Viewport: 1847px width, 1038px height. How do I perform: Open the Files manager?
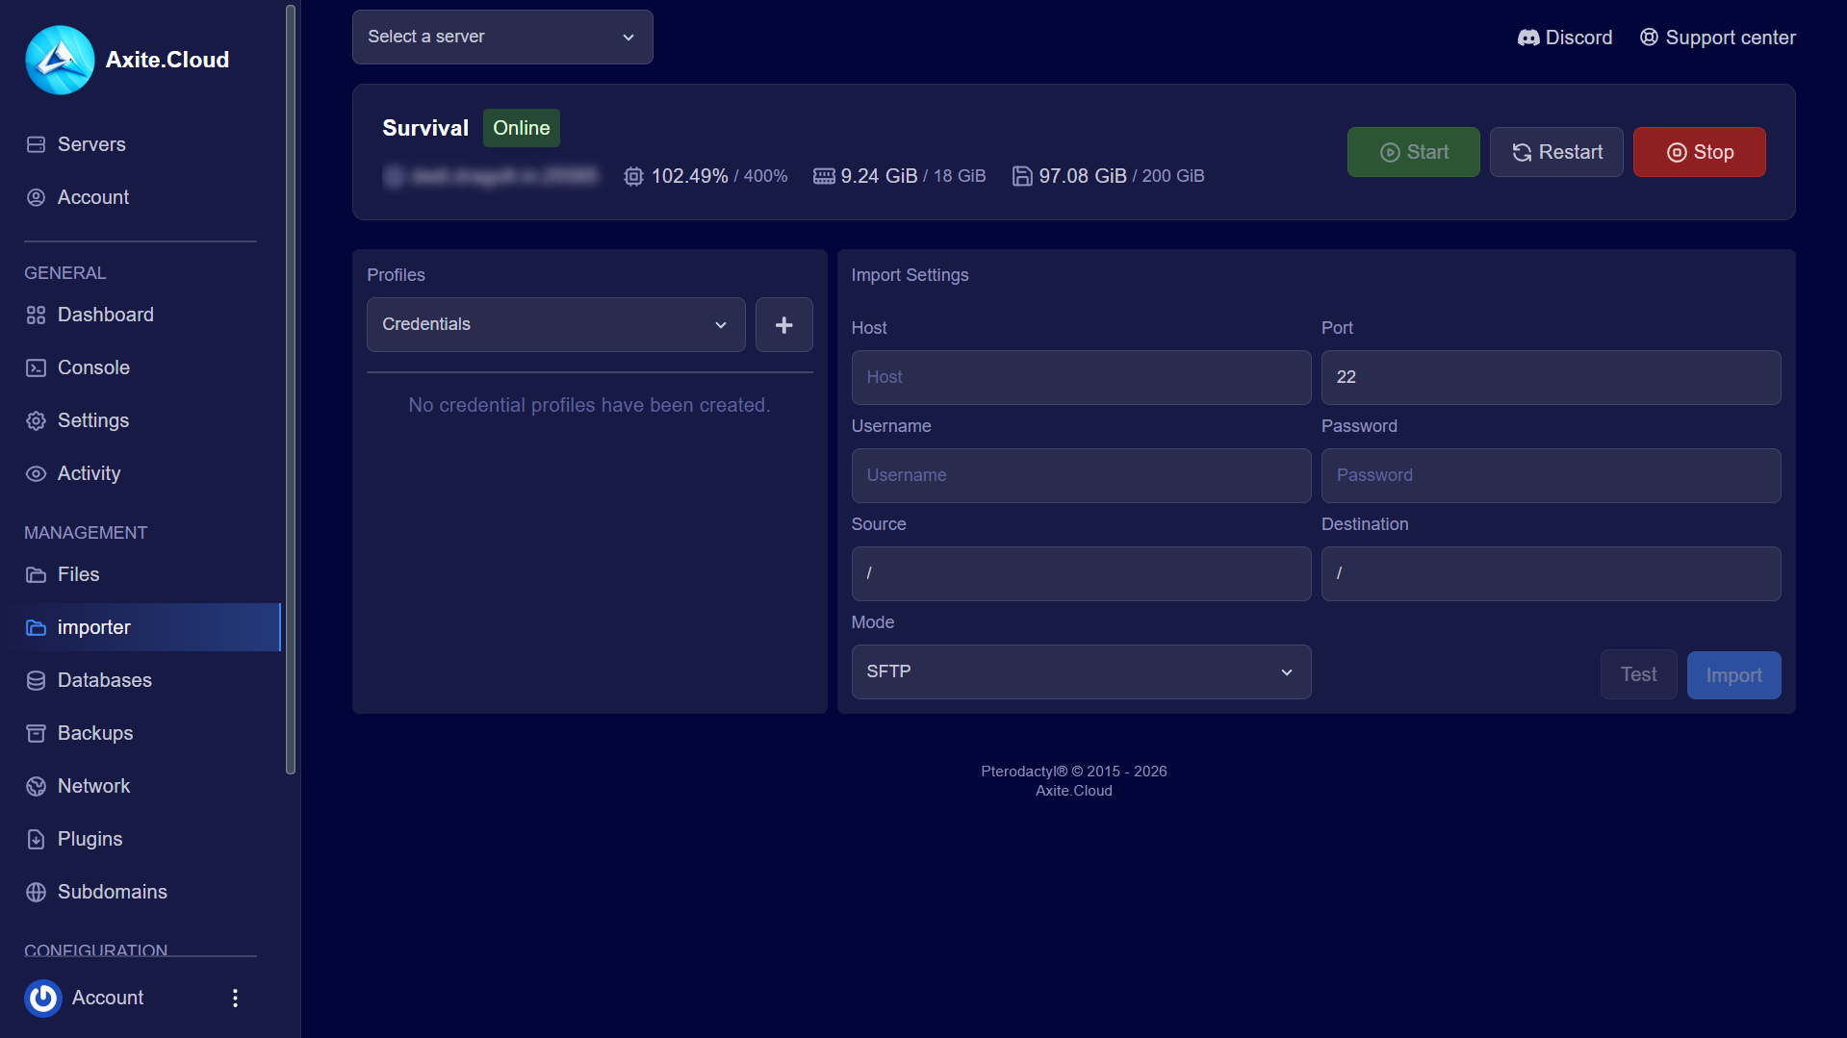(78, 574)
